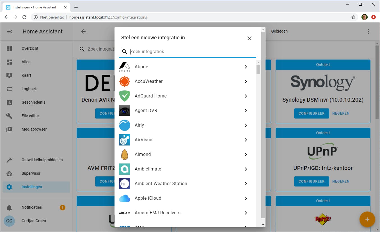Select the Abode integration logo

[x=125, y=67]
